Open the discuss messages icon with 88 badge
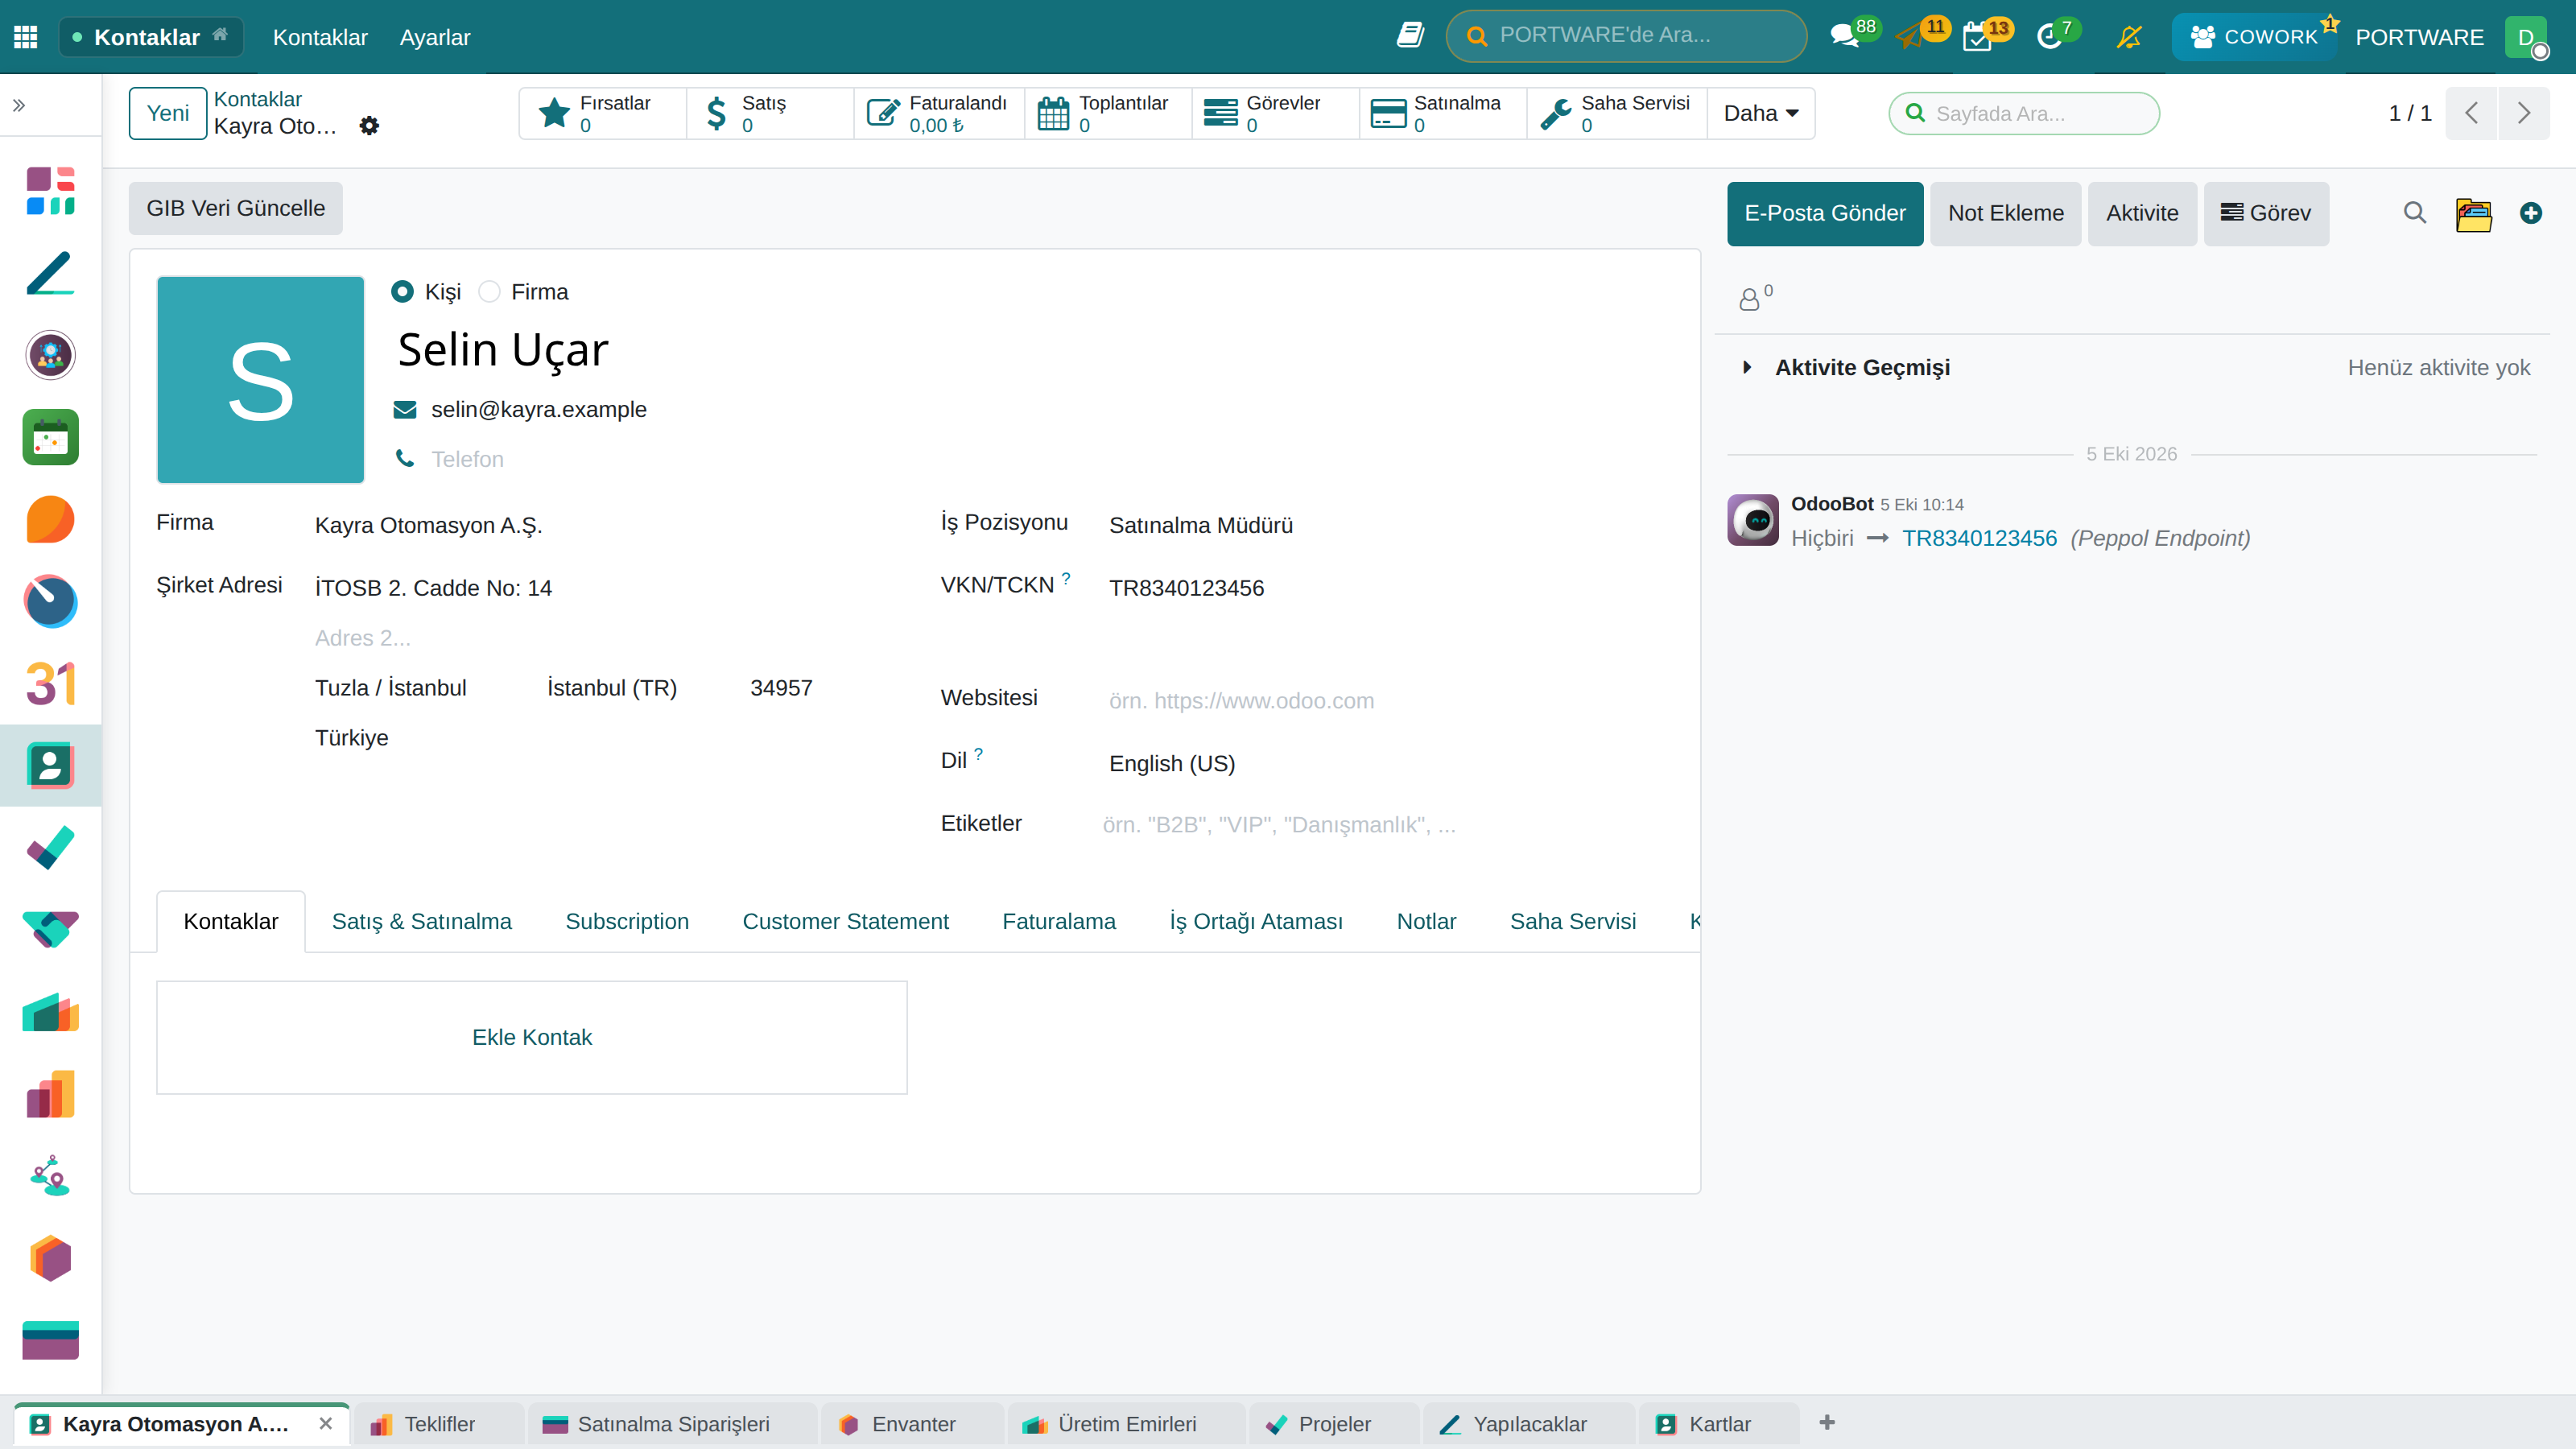Screen dimensions: 2576x1449 point(1844,37)
